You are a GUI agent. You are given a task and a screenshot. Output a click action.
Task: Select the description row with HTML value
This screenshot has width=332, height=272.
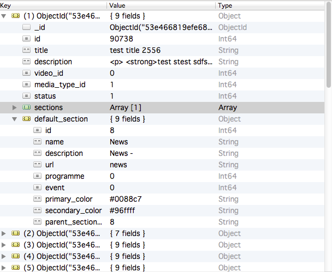click(53, 62)
